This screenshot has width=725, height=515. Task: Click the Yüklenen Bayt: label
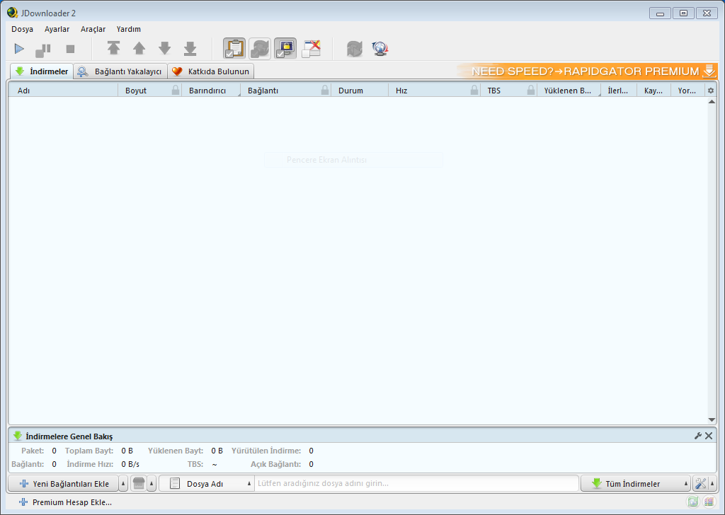(176, 451)
